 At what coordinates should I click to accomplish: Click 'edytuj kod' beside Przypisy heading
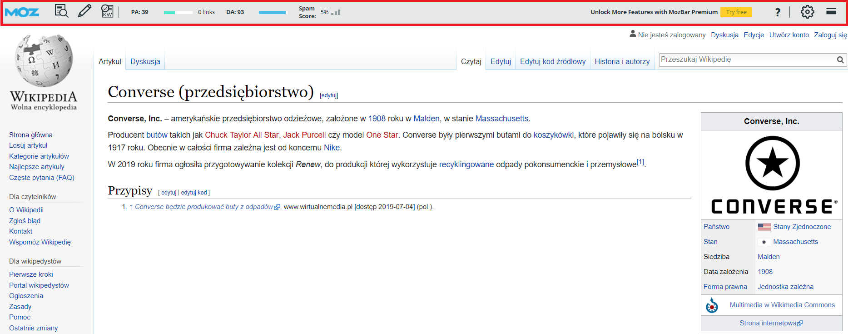click(194, 193)
